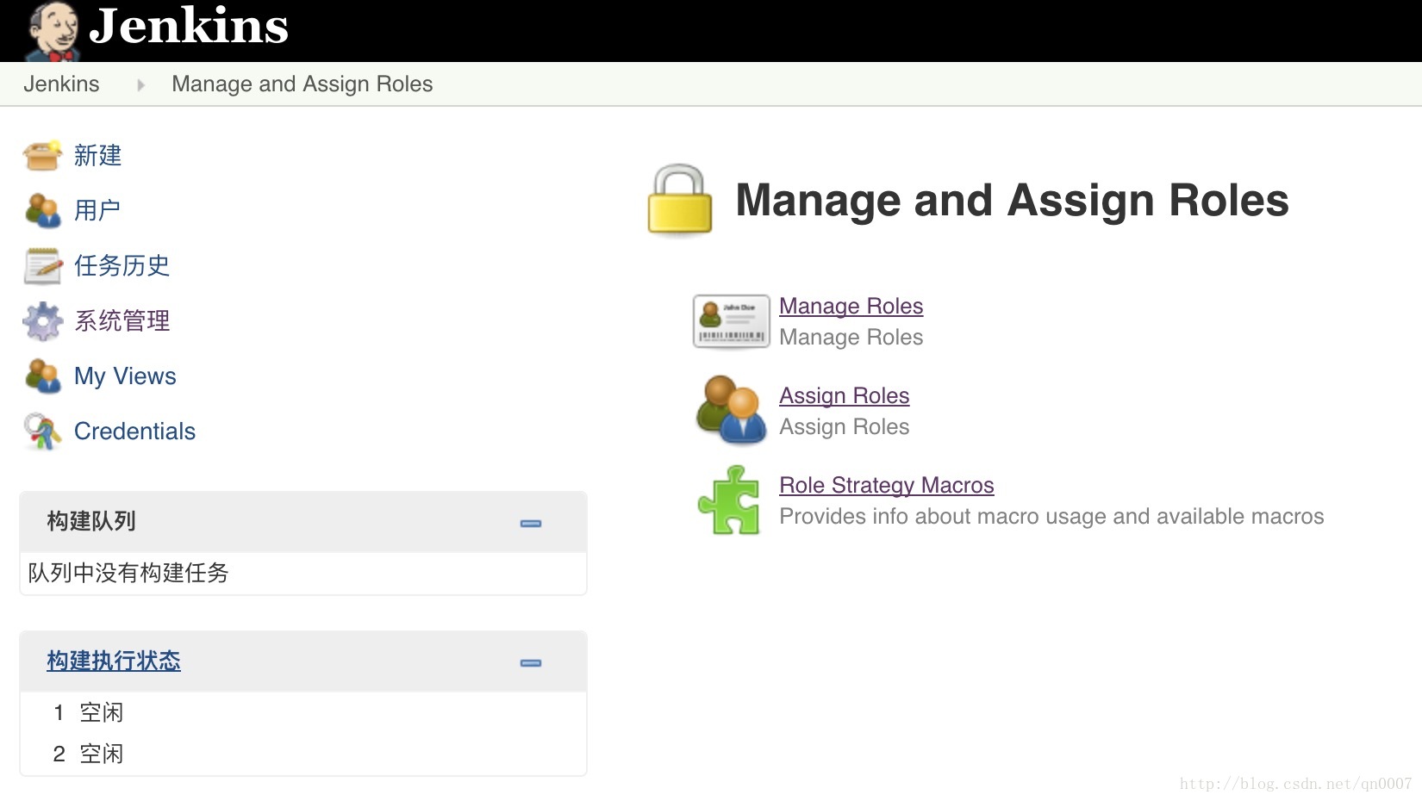Click the Credentials keys icon
The height and width of the screenshot is (801, 1422).
pos(42,431)
